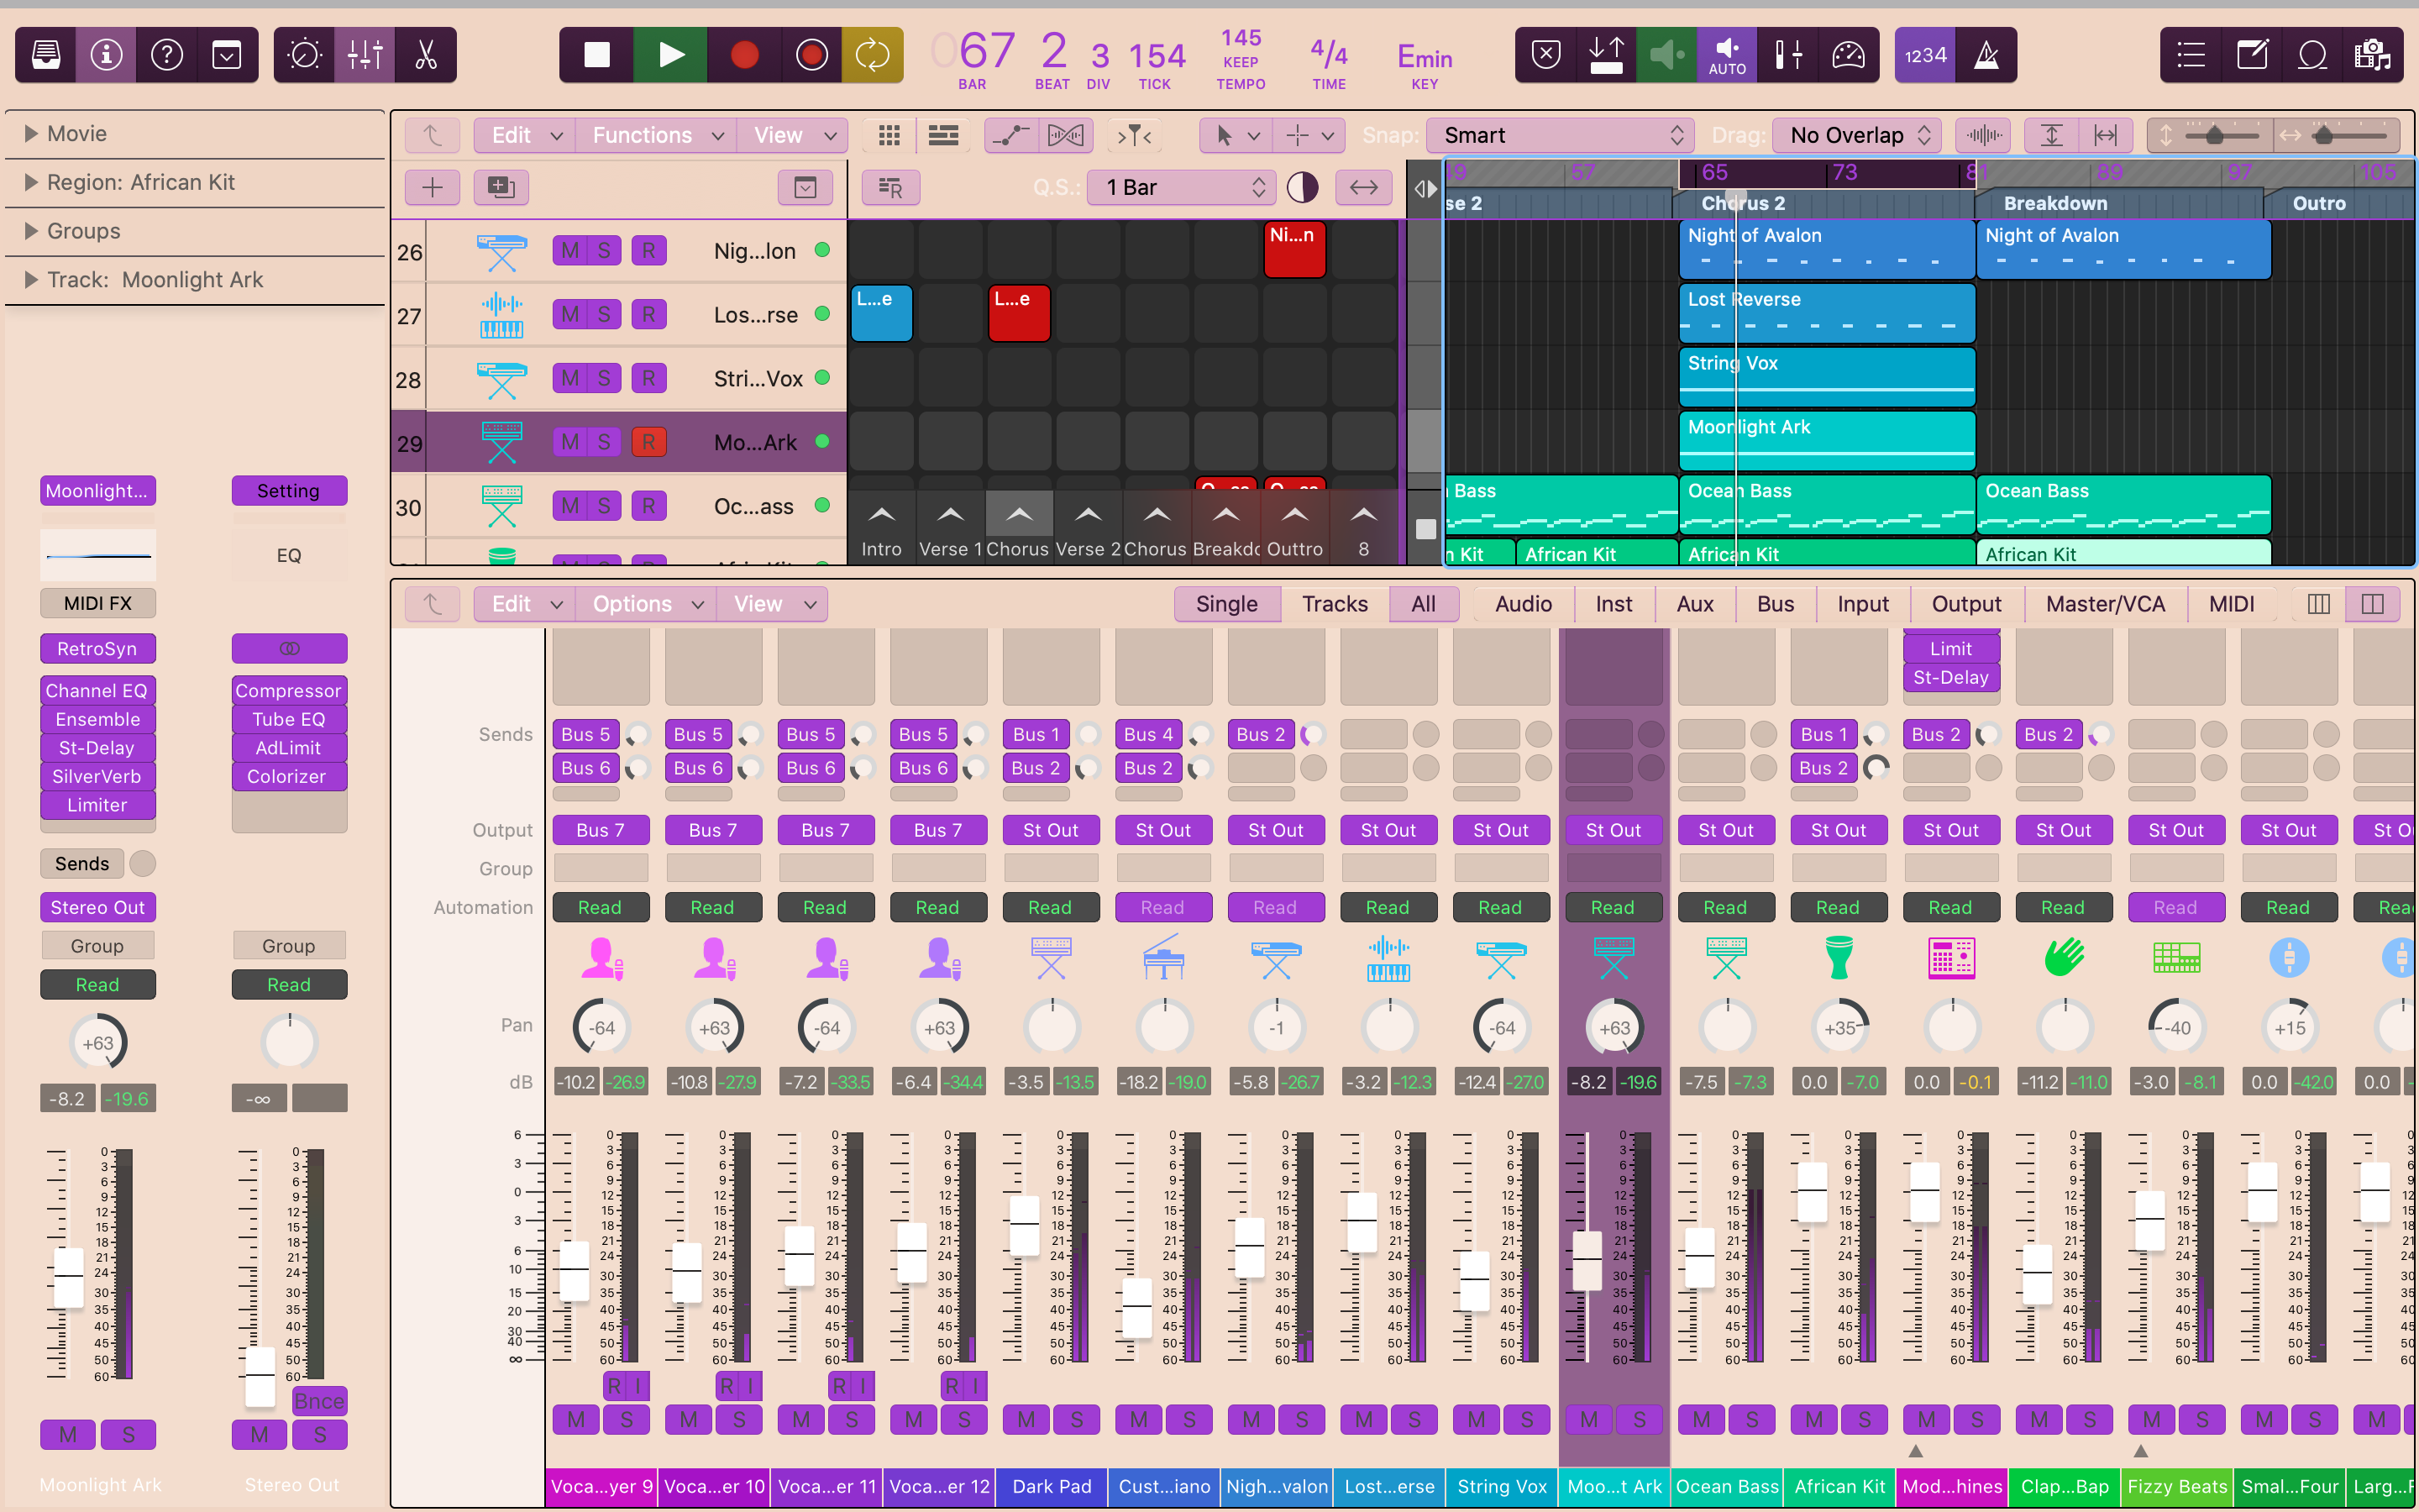
Task: Click the Dark Pad channel volume fader
Action: (1025, 1225)
